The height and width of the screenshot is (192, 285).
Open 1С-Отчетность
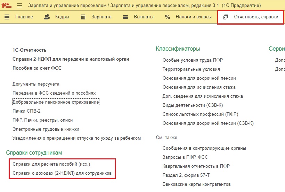30,50
